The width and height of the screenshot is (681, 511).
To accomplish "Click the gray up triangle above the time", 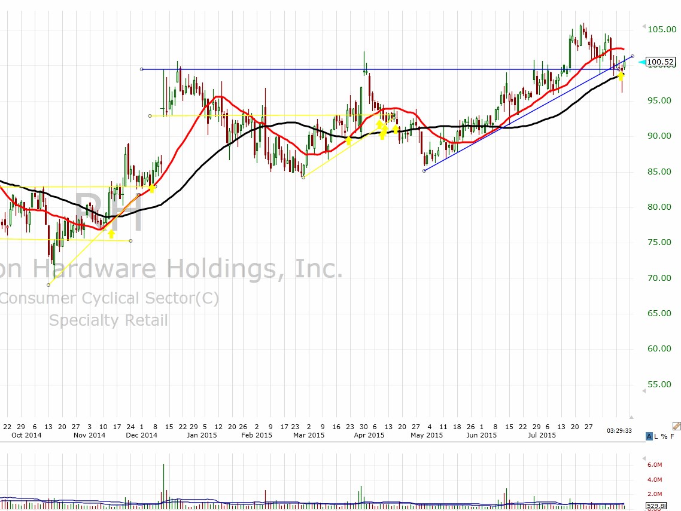I will tap(631, 417).
